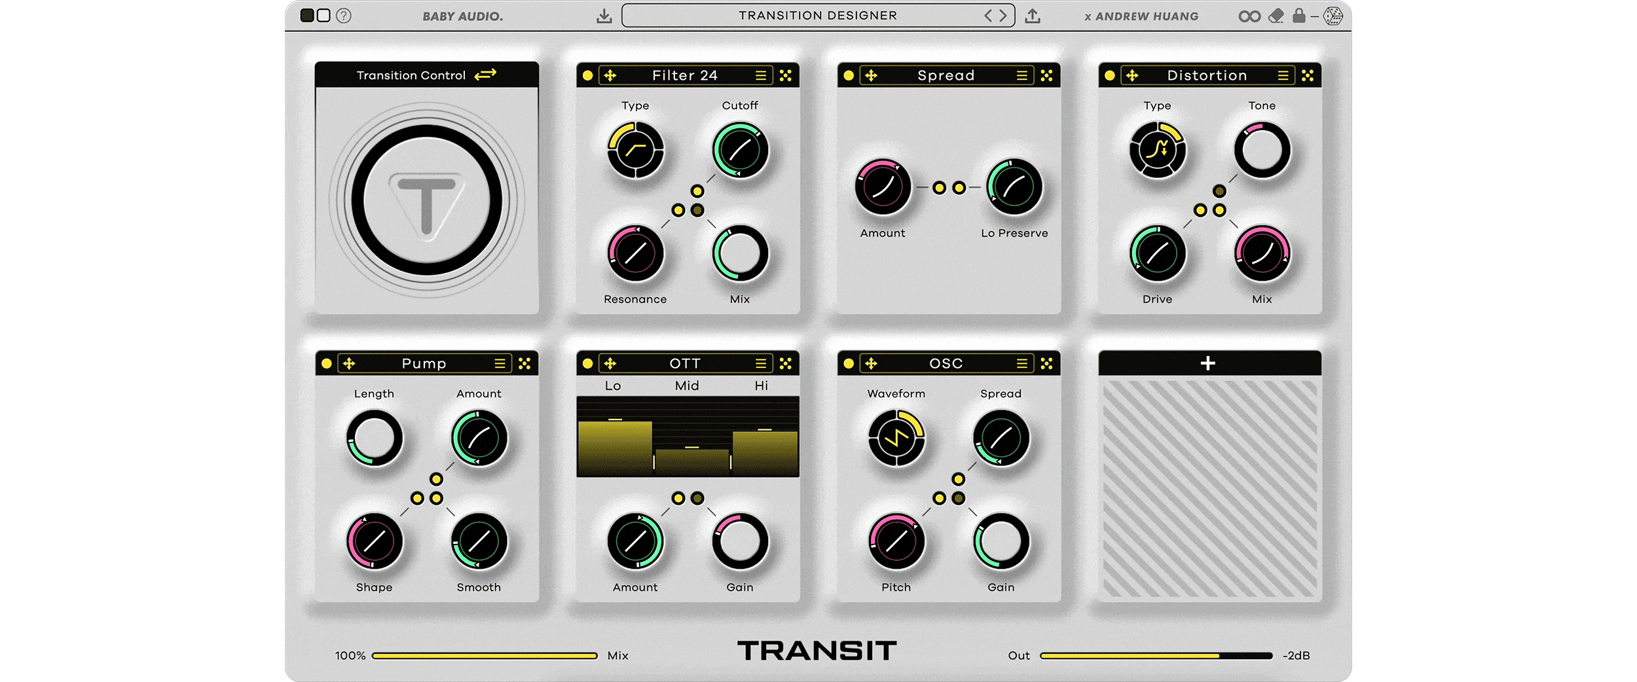The image size is (1637, 682).
Task: Disable the Spread module power dot
Action: click(849, 76)
